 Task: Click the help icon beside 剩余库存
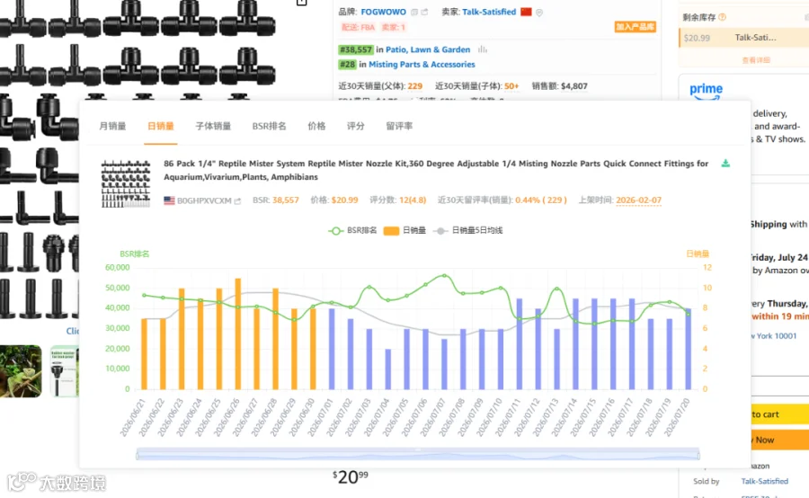click(x=723, y=17)
